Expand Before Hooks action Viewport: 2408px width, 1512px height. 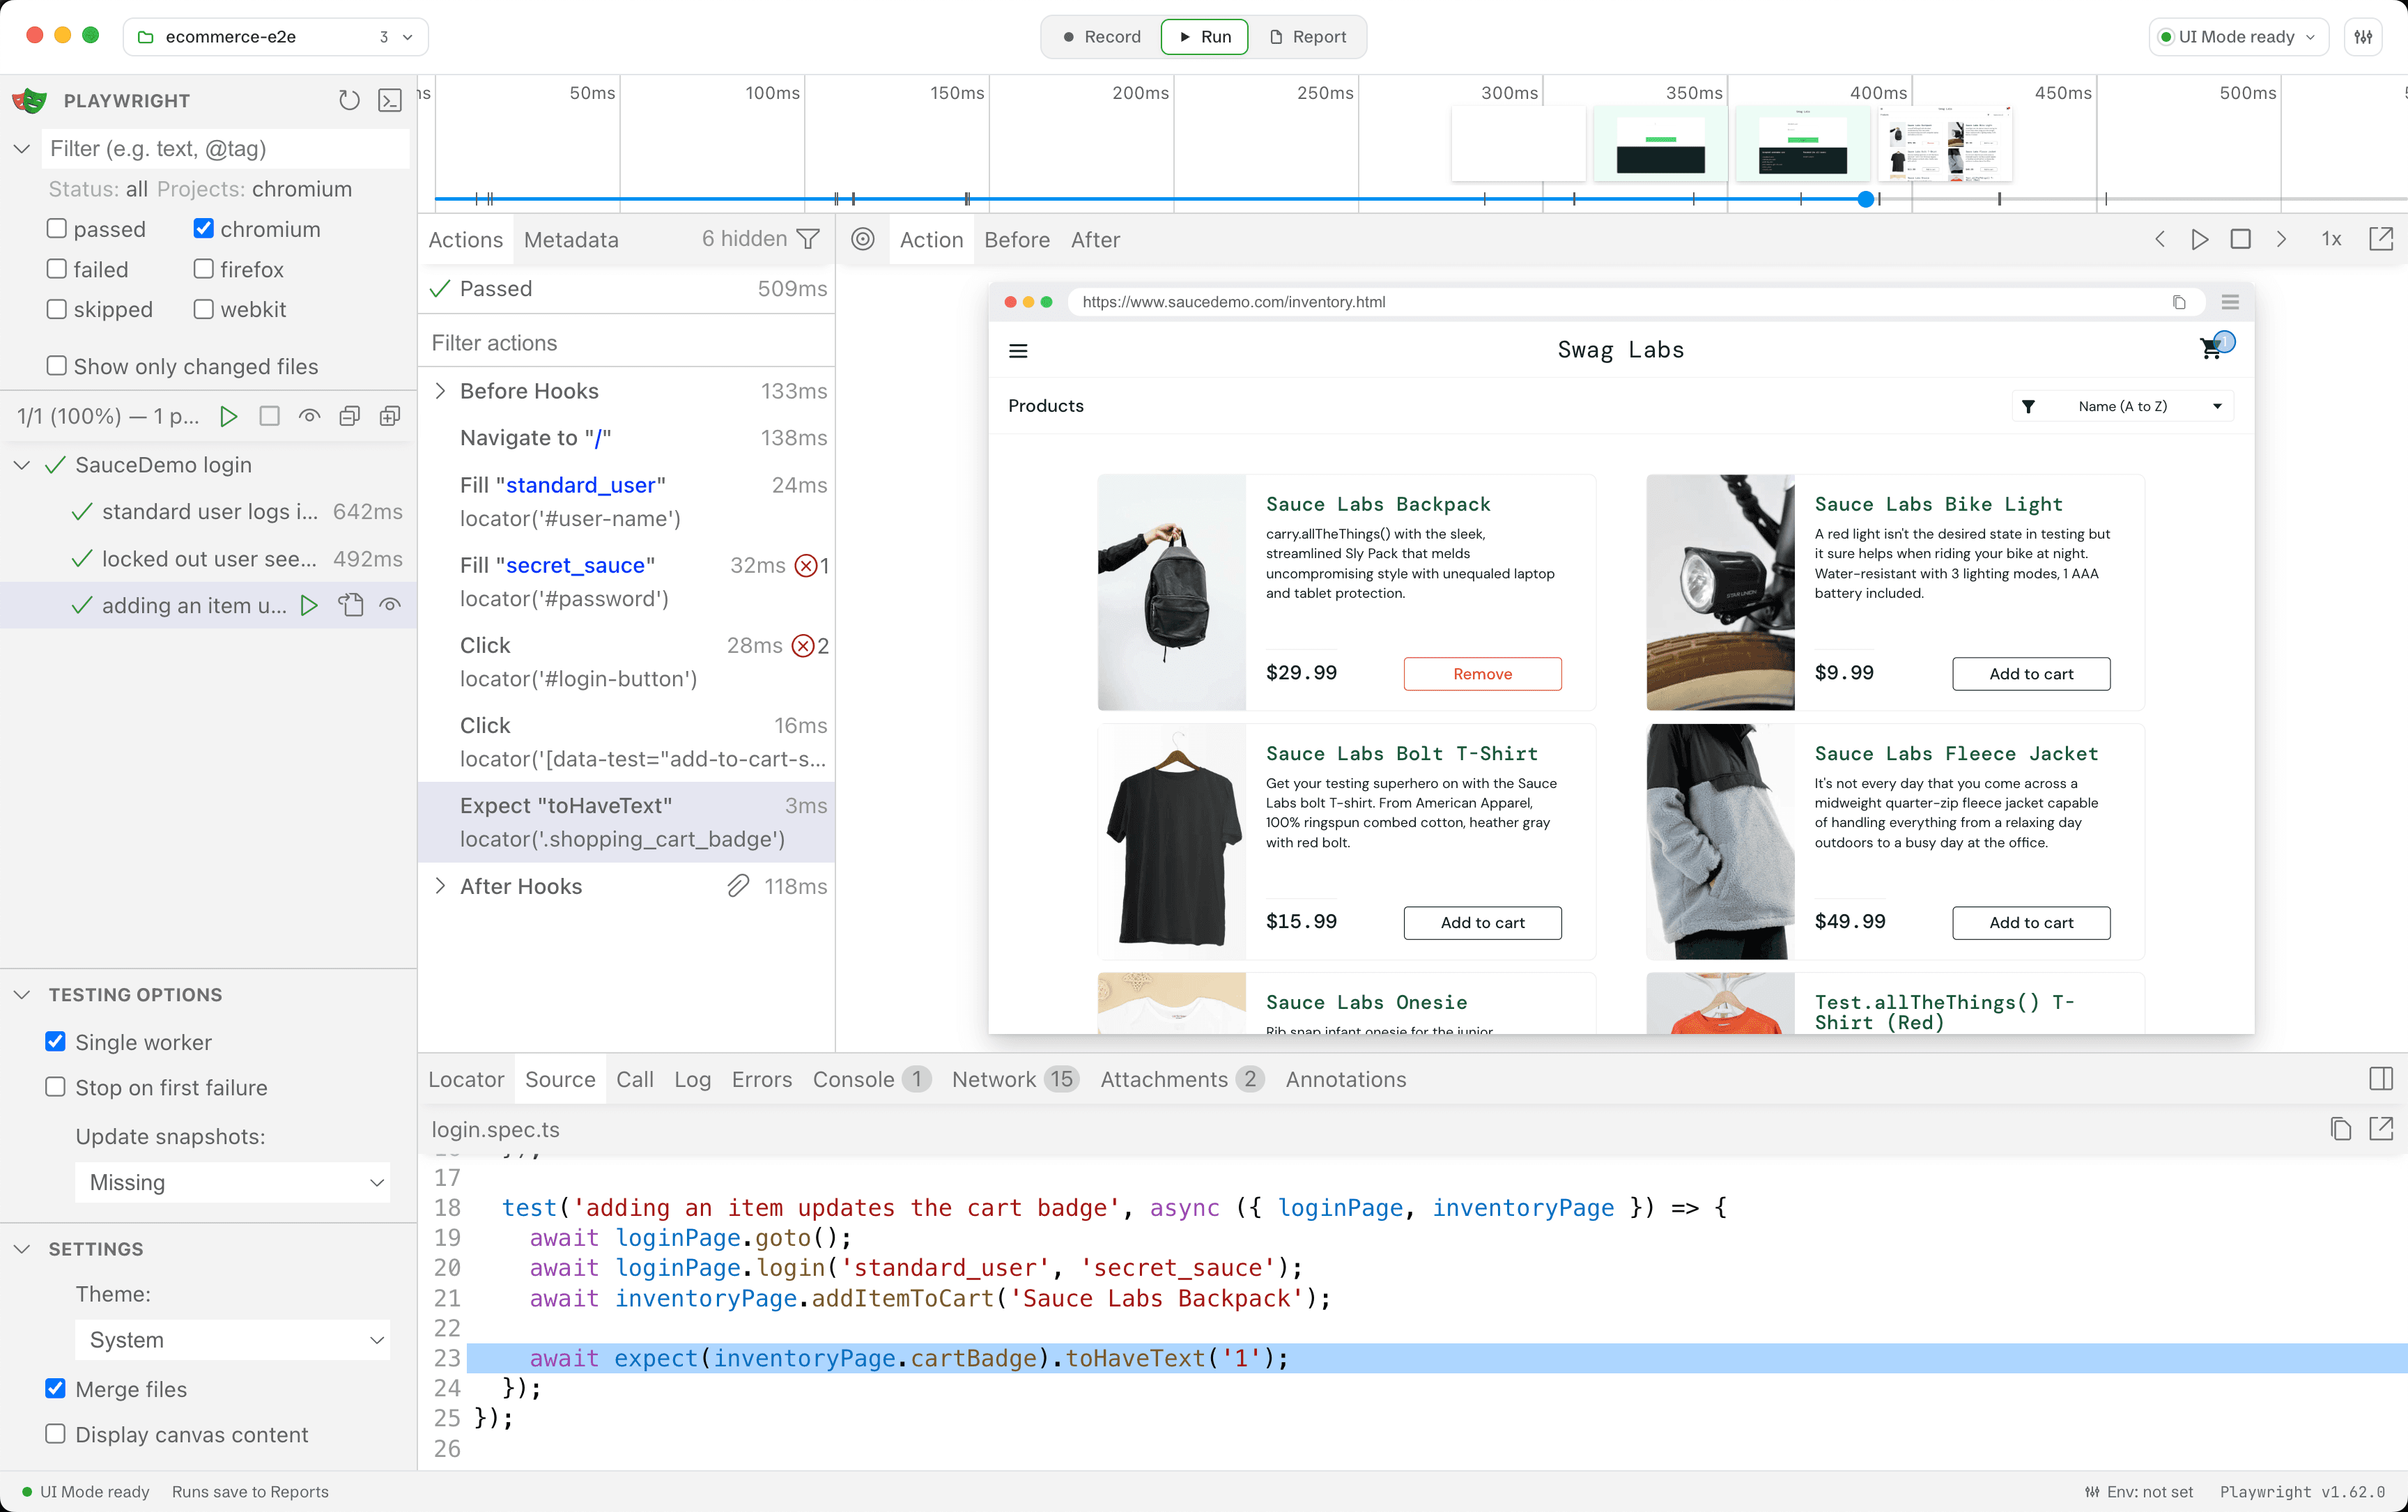[x=440, y=391]
